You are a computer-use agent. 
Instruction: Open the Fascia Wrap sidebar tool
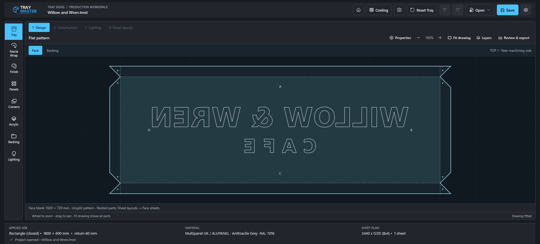click(14, 50)
